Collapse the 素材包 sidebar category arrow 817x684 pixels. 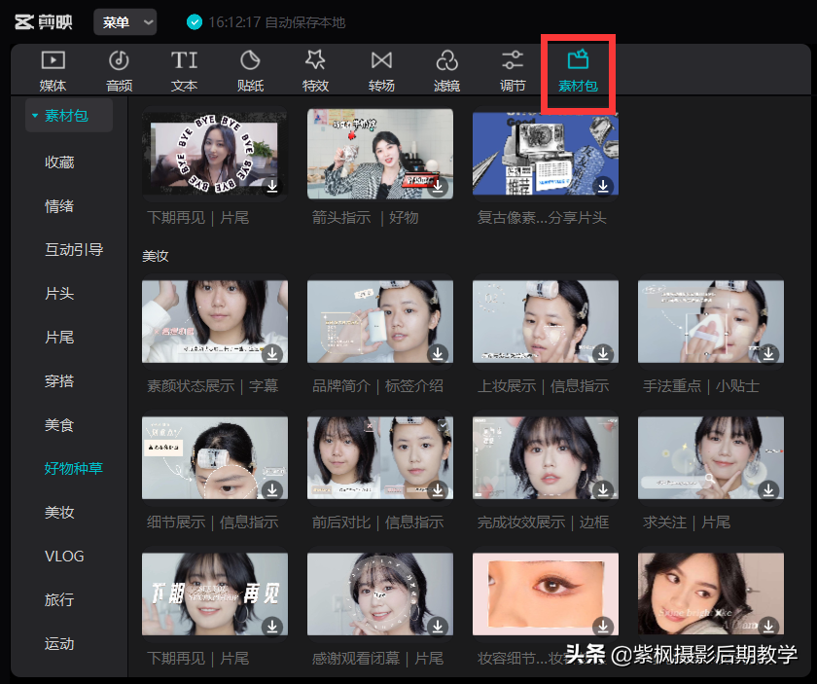point(35,117)
